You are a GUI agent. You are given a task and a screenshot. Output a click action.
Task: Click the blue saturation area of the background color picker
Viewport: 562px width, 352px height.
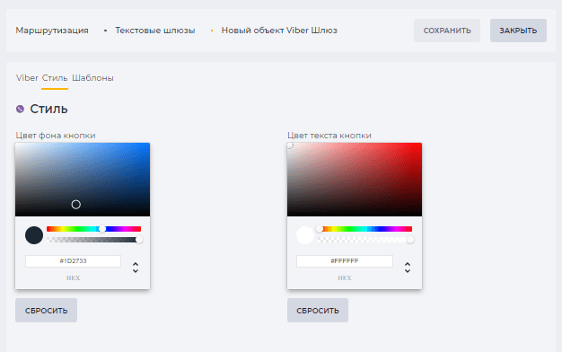point(83,180)
